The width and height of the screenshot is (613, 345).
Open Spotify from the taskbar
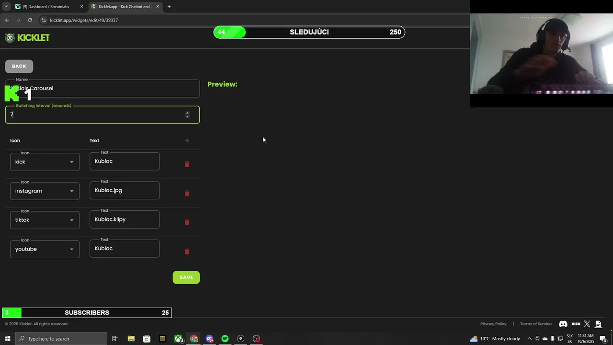click(225, 339)
